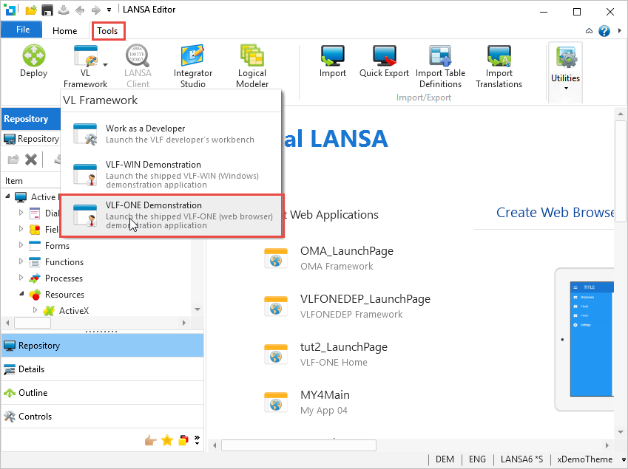Screen dimensions: 628x469
Task: Expand the Processes tree node
Action: coord(21,278)
